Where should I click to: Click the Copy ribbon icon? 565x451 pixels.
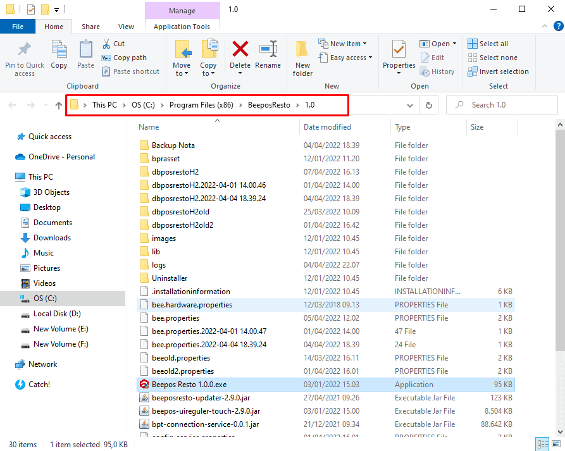click(59, 49)
